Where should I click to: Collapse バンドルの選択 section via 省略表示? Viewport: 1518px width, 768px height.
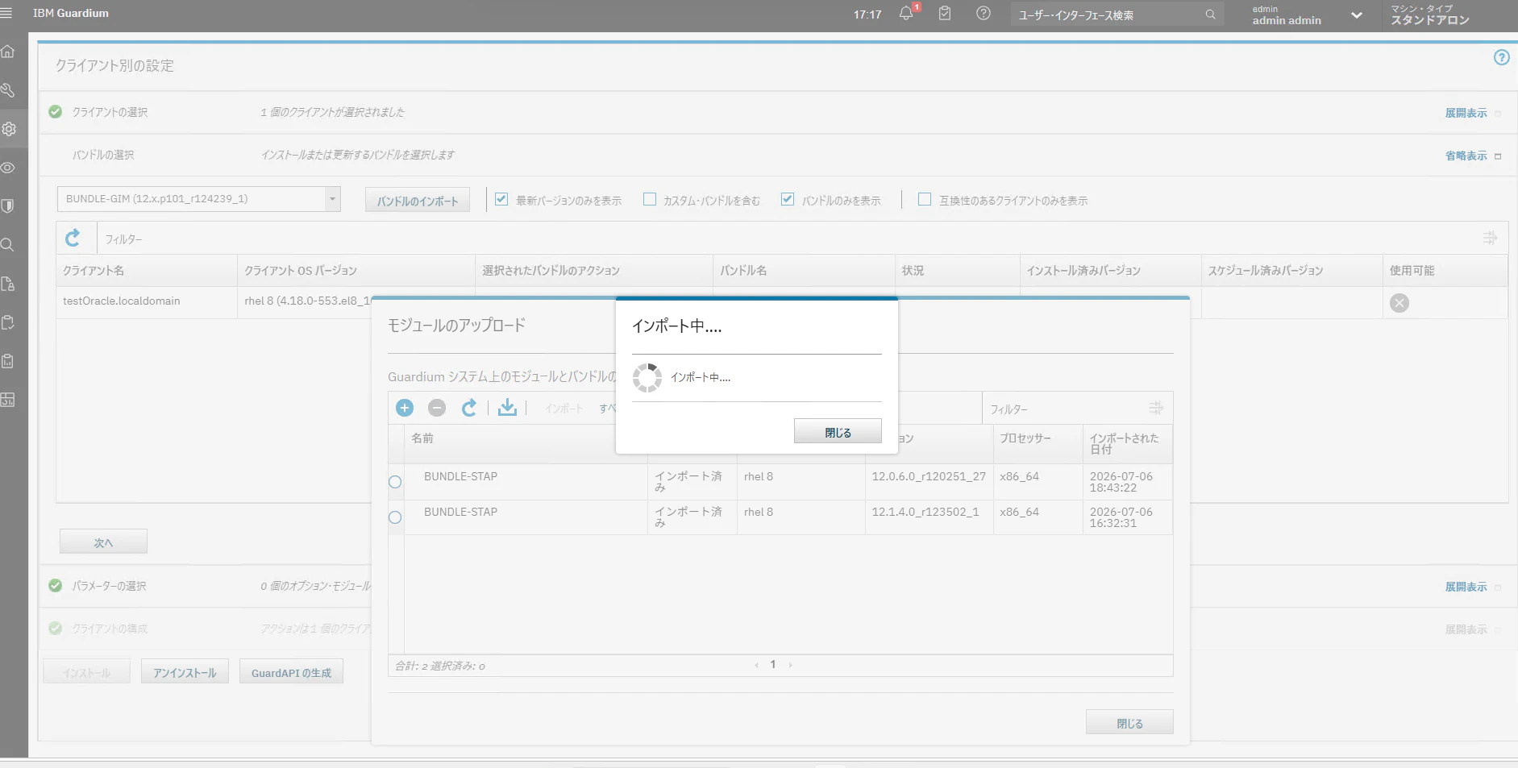[1466, 156]
